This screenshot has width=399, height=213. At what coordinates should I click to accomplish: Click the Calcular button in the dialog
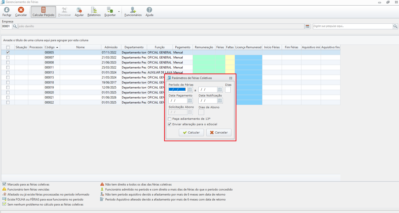click(x=191, y=132)
